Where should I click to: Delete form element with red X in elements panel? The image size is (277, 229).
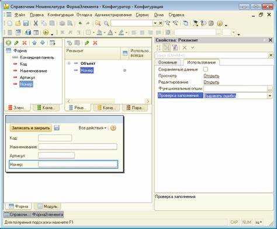tap(25, 43)
